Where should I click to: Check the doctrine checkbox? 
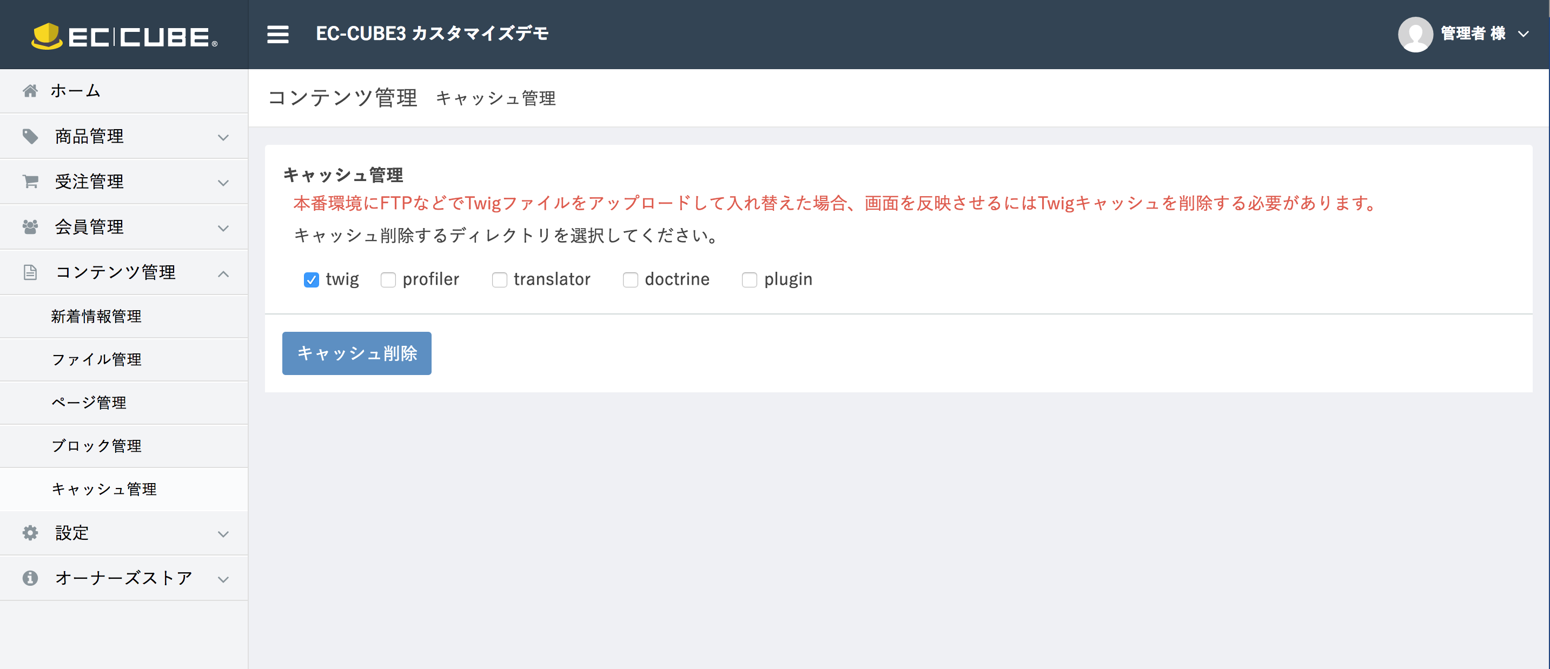click(x=630, y=279)
